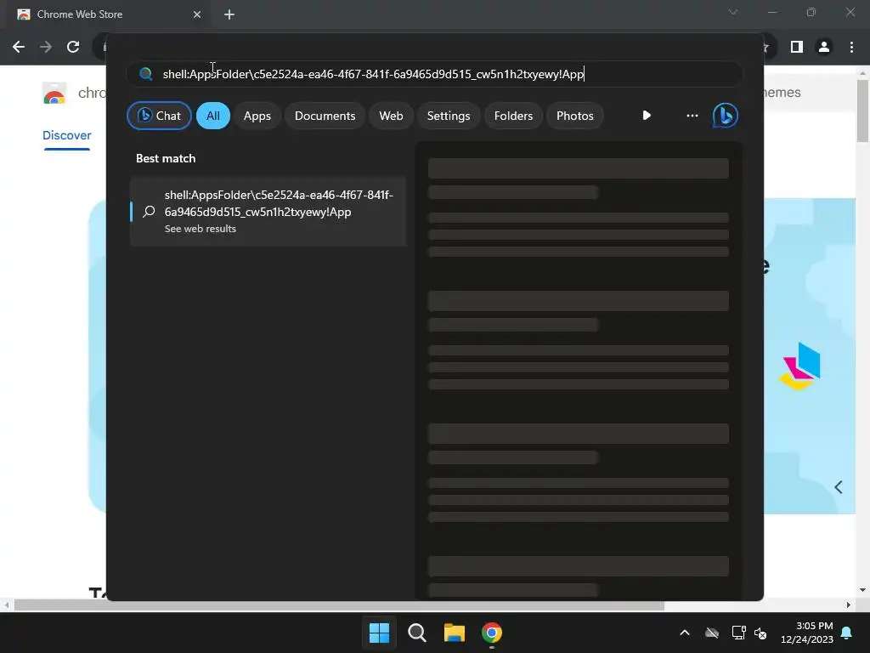Go forward in the Chrome window
The height and width of the screenshot is (653, 870).
click(x=46, y=47)
